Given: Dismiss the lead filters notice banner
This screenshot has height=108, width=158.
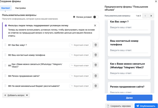Looking at the screenshot, I should tap(95, 25).
